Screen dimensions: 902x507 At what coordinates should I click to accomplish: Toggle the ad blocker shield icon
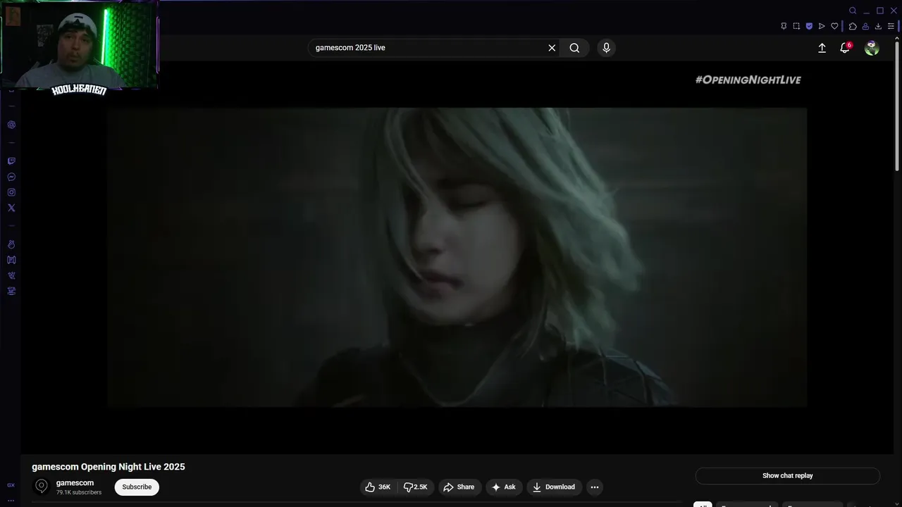click(x=809, y=26)
